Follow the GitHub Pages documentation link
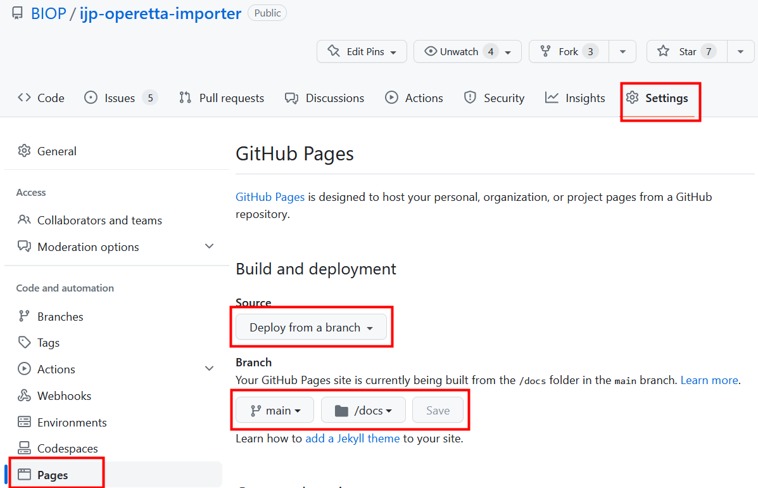Viewport: 758px width, 488px height. 270,197
